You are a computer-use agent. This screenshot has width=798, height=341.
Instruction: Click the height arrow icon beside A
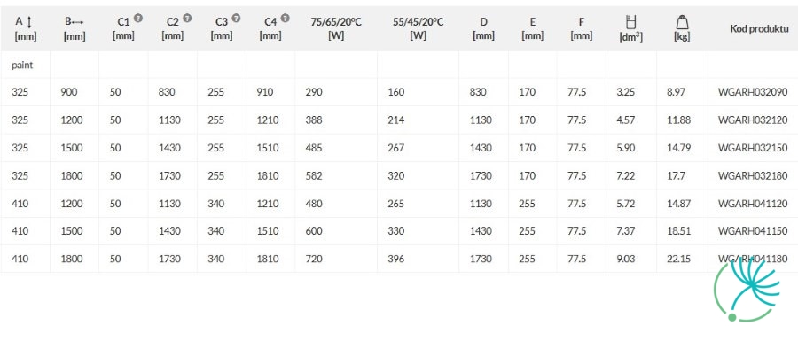click(x=29, y=22)
